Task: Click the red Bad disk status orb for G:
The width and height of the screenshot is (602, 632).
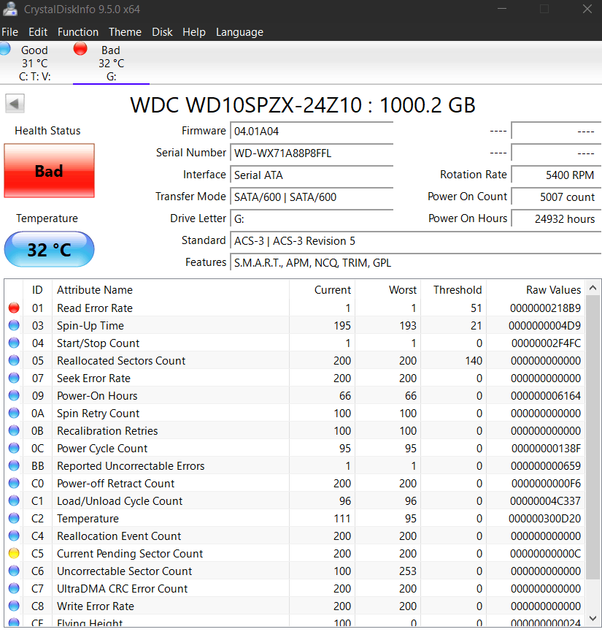Action: (x=80, y=49)
